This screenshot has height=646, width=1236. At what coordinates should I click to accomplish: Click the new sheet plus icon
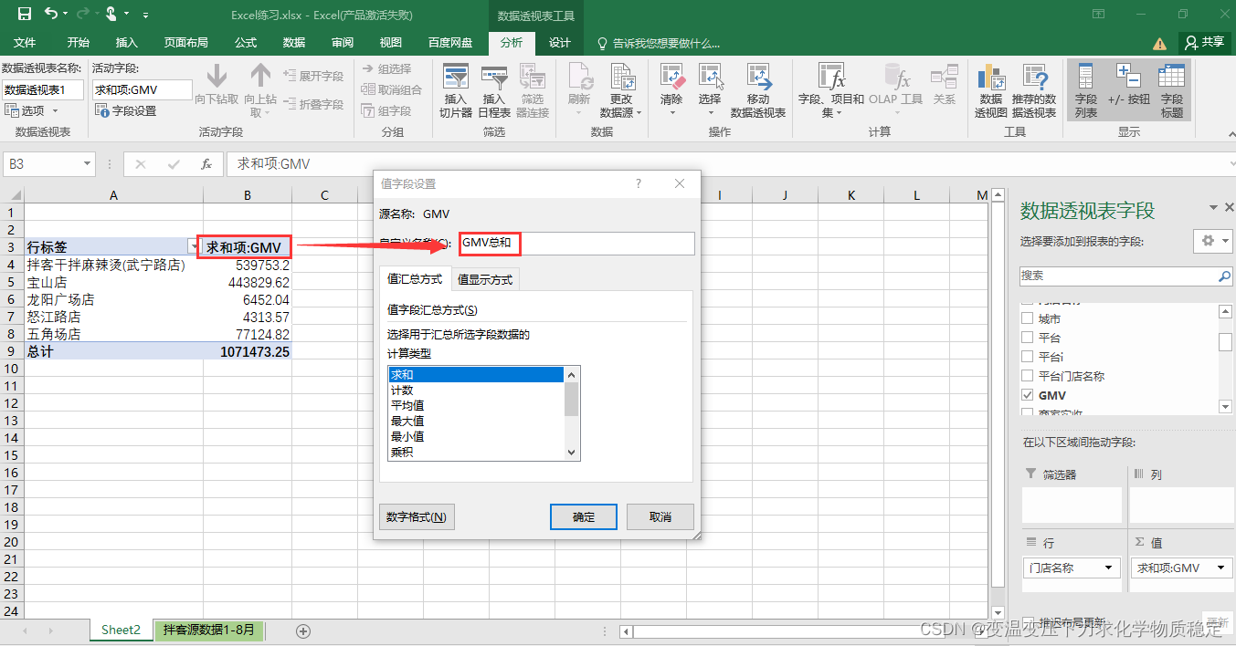tap(303, 630)
